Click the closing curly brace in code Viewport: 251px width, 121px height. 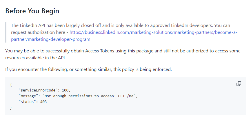coord(11,108)
